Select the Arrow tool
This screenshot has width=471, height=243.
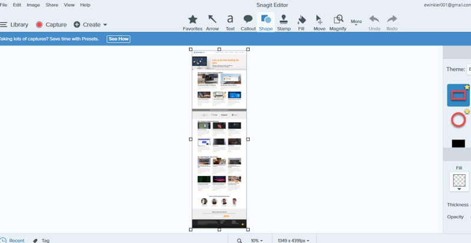pyautogui.click(x=212, y=21)
